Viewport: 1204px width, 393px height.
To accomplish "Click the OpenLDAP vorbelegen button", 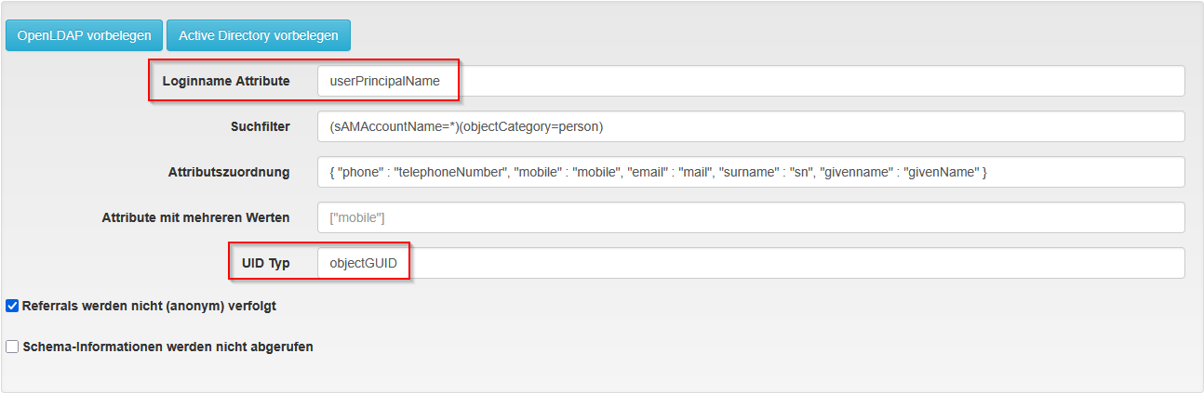I will pos(84,35).
